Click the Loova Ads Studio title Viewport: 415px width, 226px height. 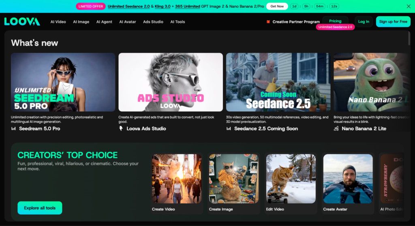pos(146,129)
